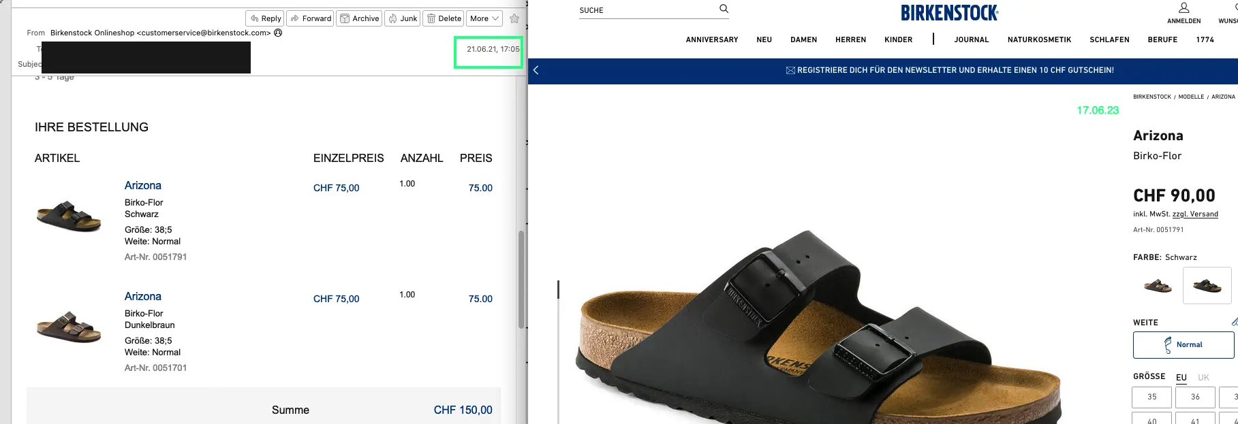Select the dark brown color swatch
1238x424 pixels.
pos(1158,285)
